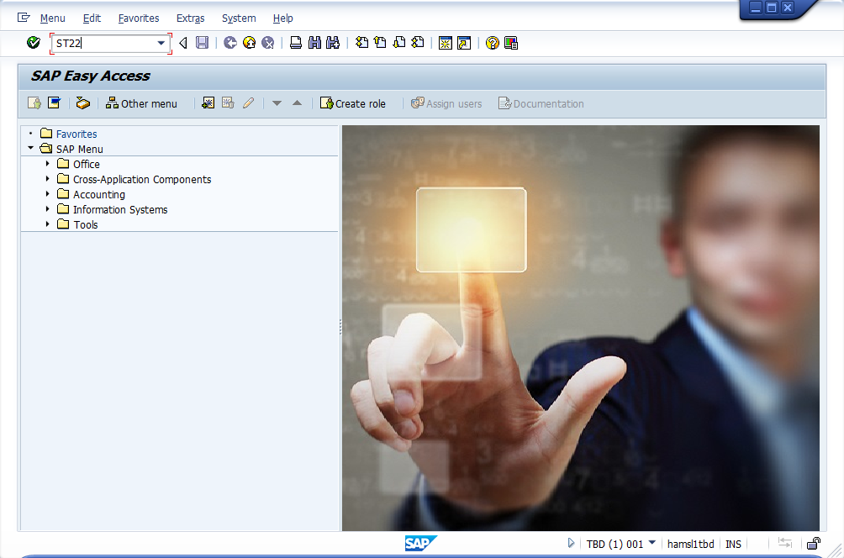844x558 pixels.
Task: Click the Print icon in toolbar
Action: 296,43
